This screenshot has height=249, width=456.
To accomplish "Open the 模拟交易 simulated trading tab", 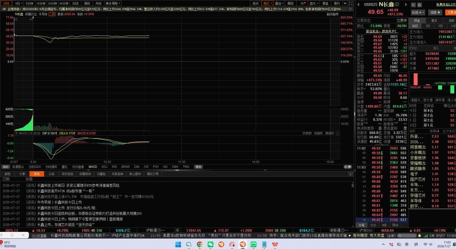I will tap(152, 174).
